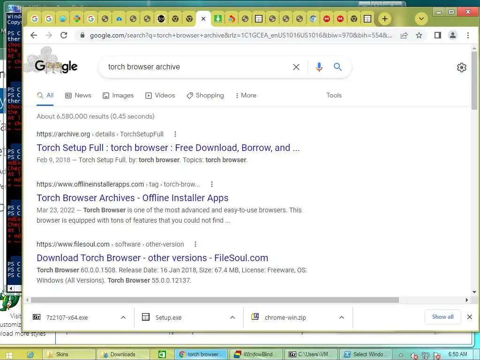480x360 pixels.
Task: Launch Internet Explorer from the taskbar
Action: [30, 354]
